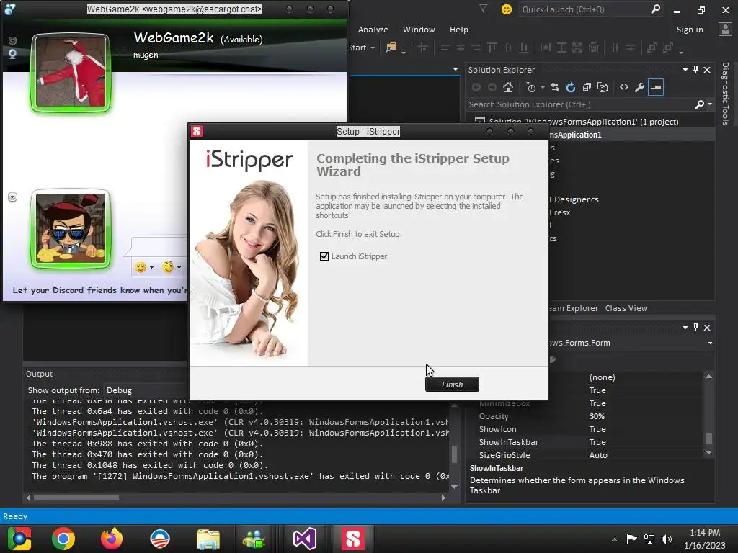This screenshot has width=738, height=553.
Task: Open File Explorer from taskbar
Action: click(x=208, y=539)
